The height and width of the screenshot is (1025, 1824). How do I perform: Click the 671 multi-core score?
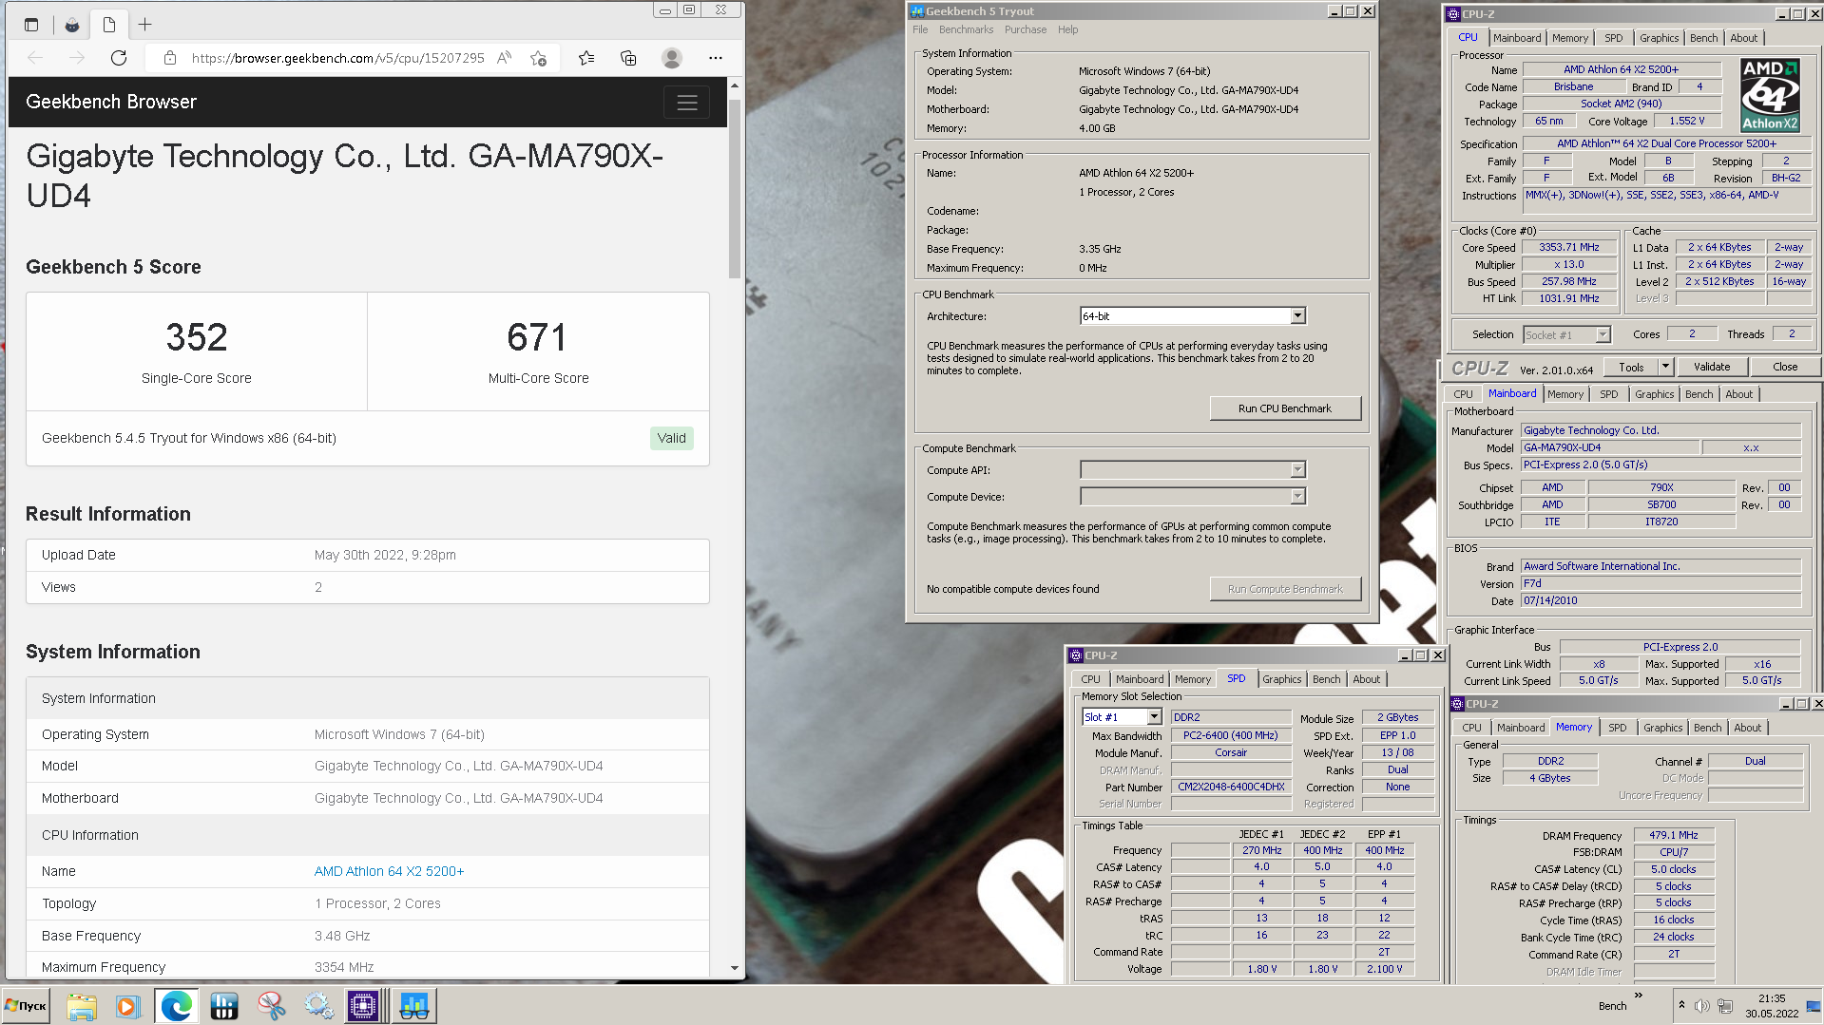[x=537, y=337]
